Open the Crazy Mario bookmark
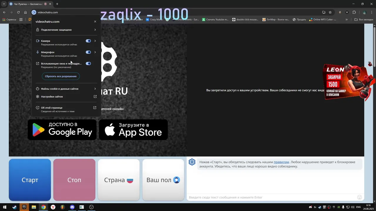 tap(154, 20)
